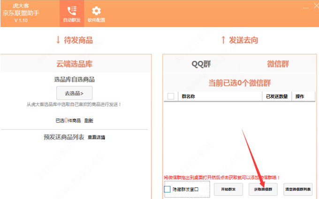The image size is (319, 199).
Task: Click the 获取微信群 button
Action: click(263, 189)
